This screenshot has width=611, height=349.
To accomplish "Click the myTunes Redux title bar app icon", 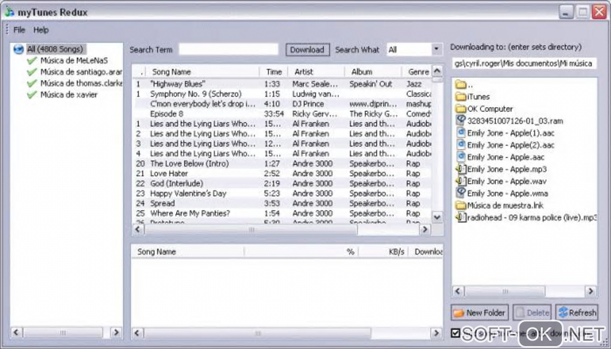I will click(10, 12).
